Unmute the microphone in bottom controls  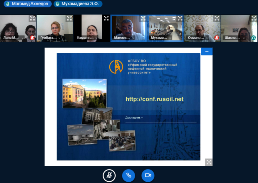pos(109,175)
